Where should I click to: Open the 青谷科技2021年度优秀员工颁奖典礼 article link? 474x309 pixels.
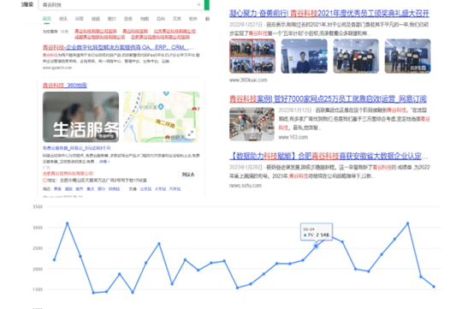(329, 14)
